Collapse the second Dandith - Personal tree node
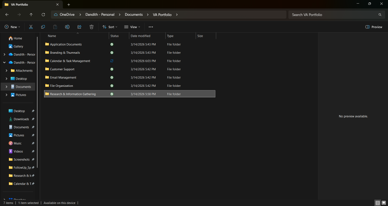 [4, 63]
